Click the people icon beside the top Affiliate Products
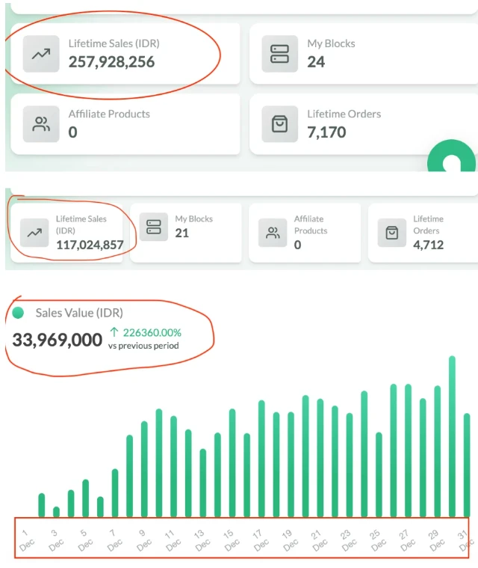The image size is (478, 568). 41,124
